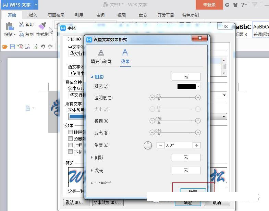Open the 开发工具 ribbon tab
The image size is (269, 211).
(x=166, y=15)
